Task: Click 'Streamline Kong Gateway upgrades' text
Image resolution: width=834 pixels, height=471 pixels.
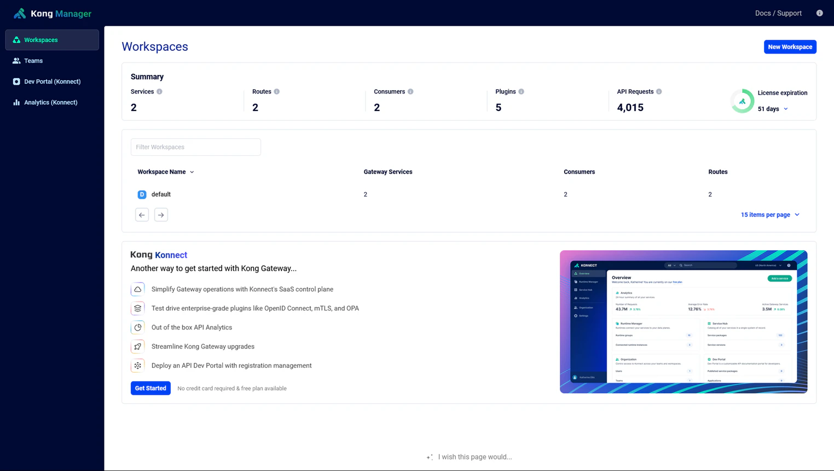Action: pos(203,346)
